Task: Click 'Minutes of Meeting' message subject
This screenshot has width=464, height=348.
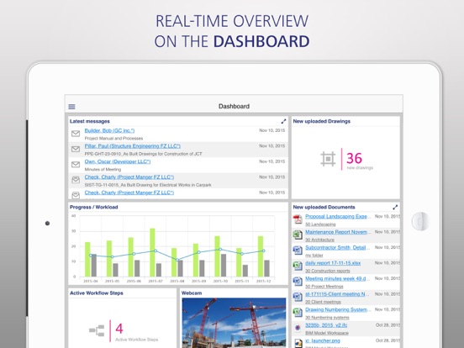Action: (103, 170)
